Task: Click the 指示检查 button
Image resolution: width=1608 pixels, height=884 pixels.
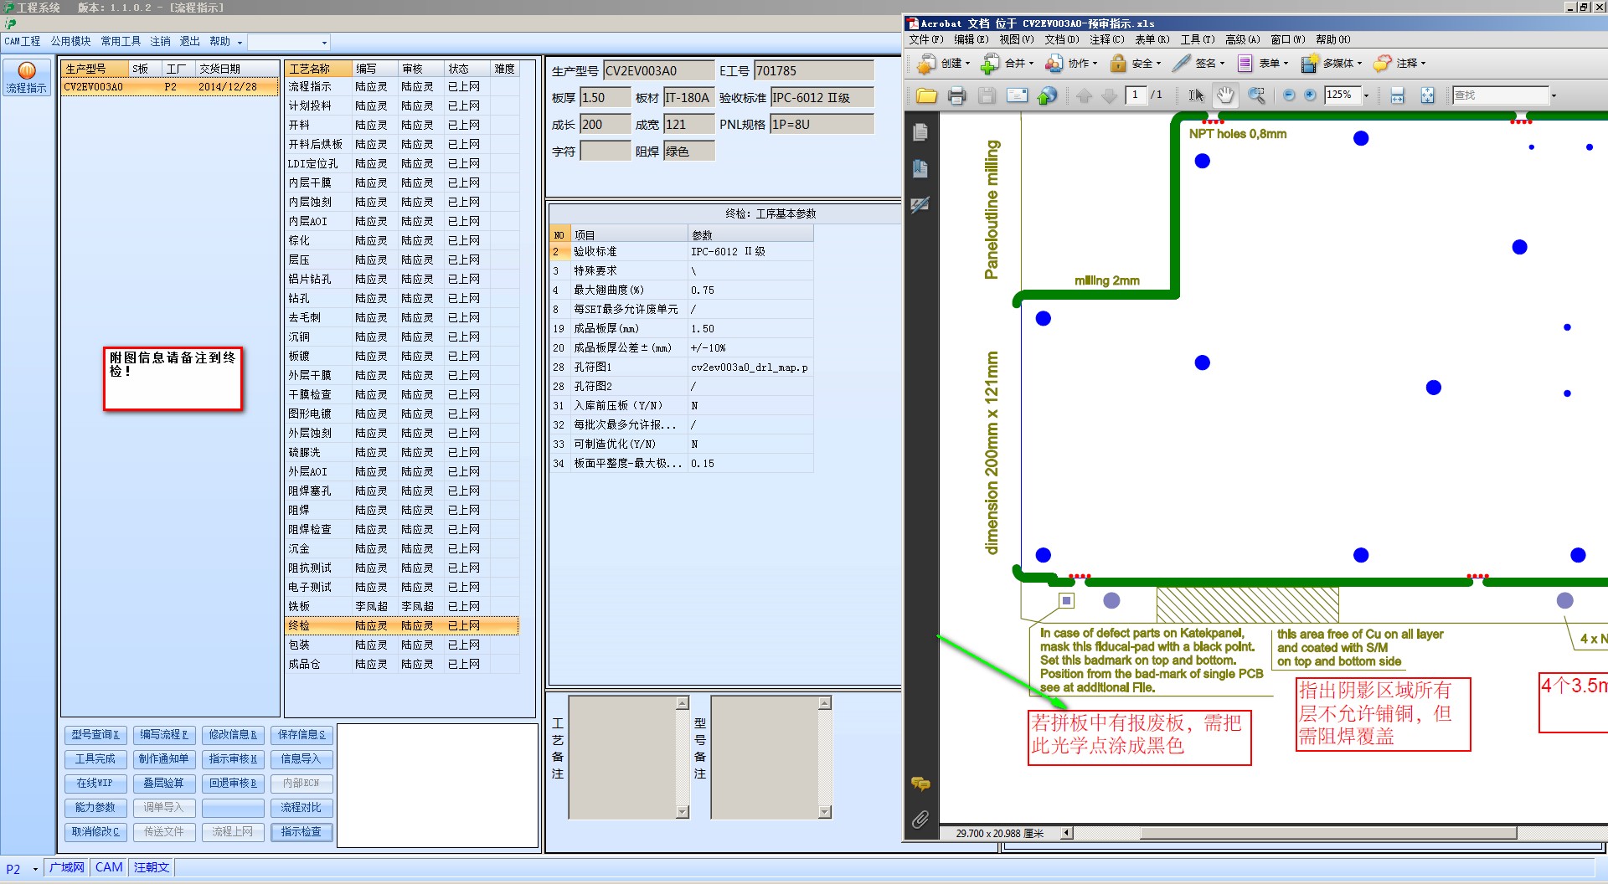Action: (301, 832)
